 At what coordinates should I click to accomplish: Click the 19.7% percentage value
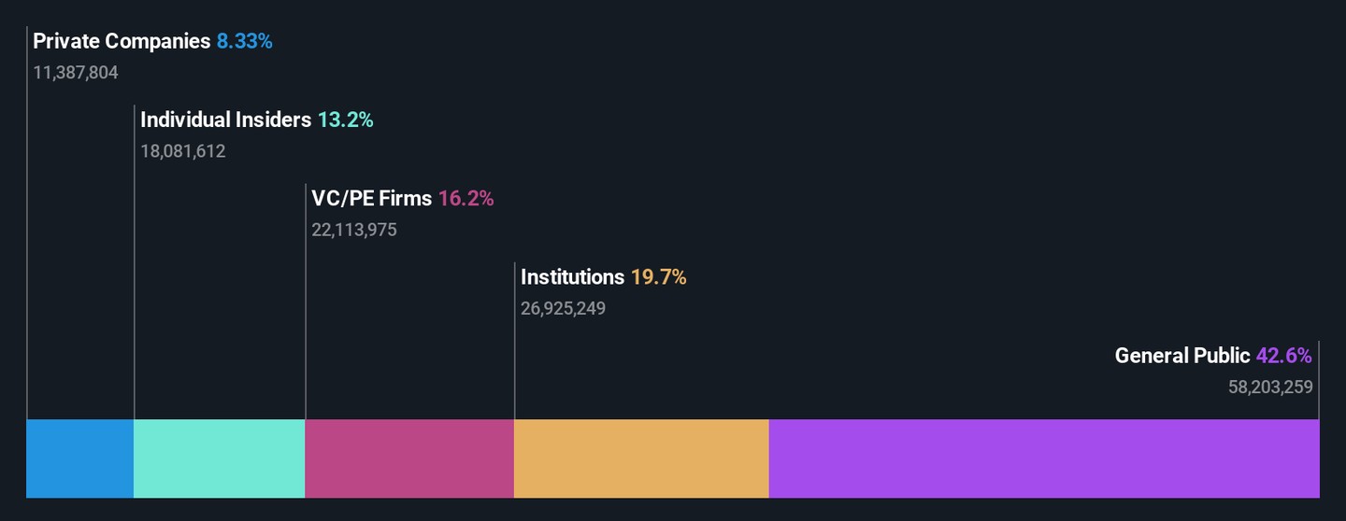click(x=658, y=277)
